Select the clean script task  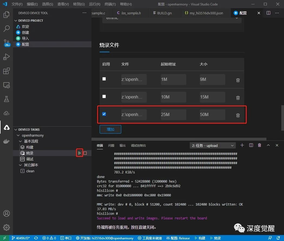click(30, 171)
